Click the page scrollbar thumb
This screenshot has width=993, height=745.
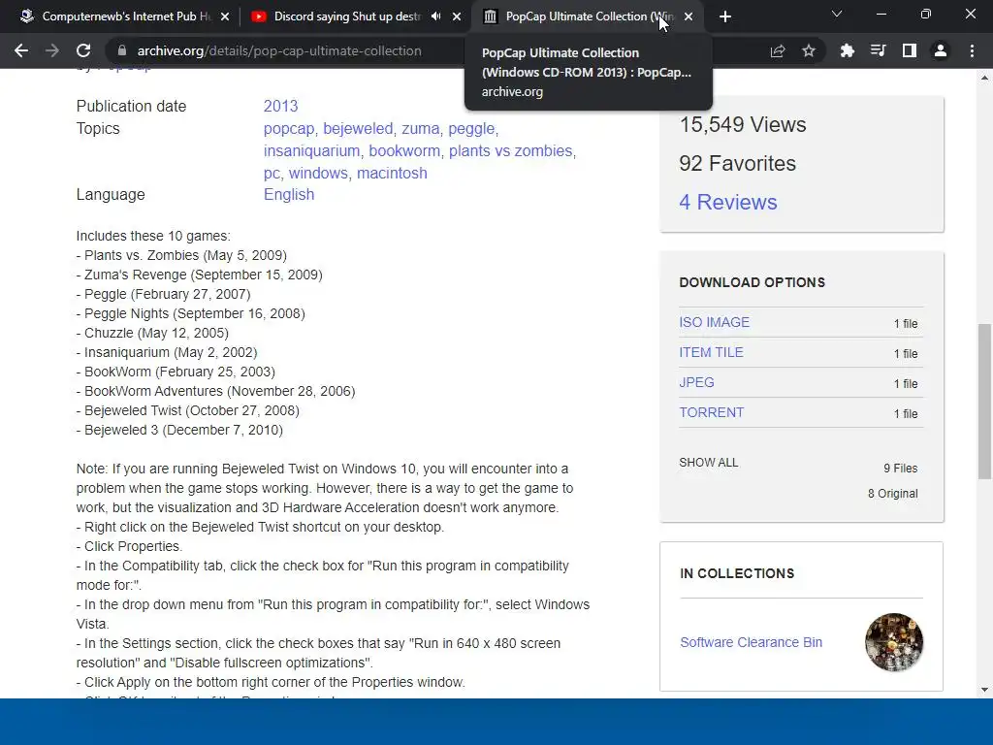point(984,401)
